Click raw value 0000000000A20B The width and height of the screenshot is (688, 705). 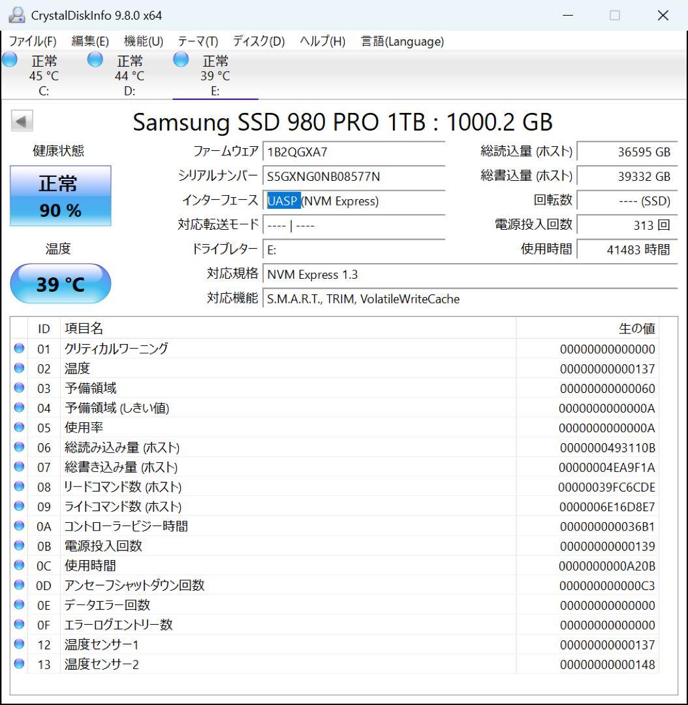click(606, 566)
